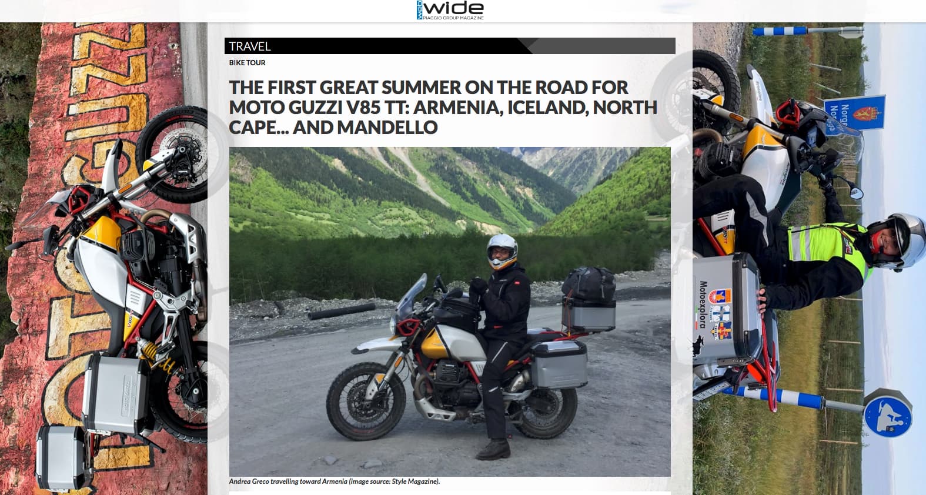This screenshot has width=926, height=495.
Task: Click the front wheel of left banner bike
Action: tap(172, 155)
